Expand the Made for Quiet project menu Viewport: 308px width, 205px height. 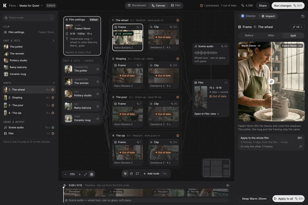coord(42,5)
